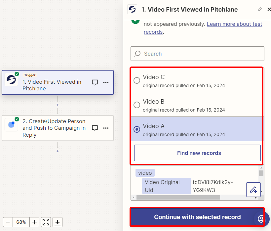Click the fit-to-view expand icon
271x231 pixels.
[46, 222]
